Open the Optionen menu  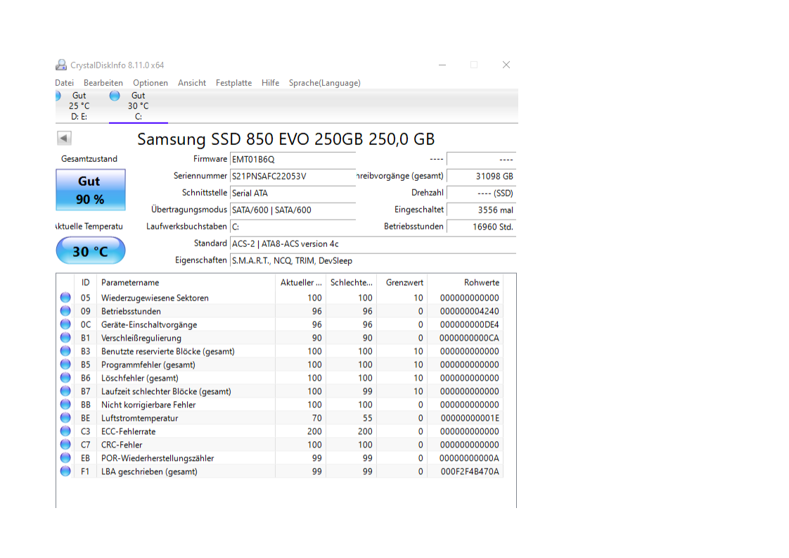pos(150,83)
